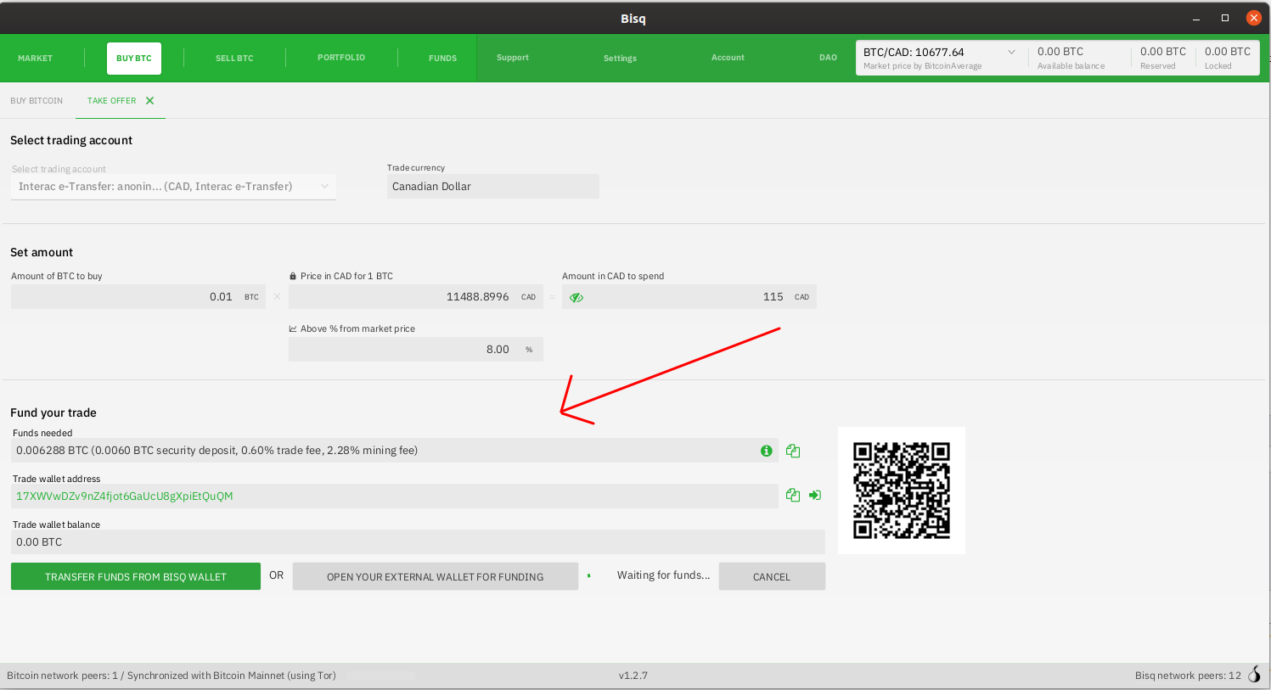Open the DAO menu item
The height and width of the screenshot is (690, 1271).
tap(828, 58)
